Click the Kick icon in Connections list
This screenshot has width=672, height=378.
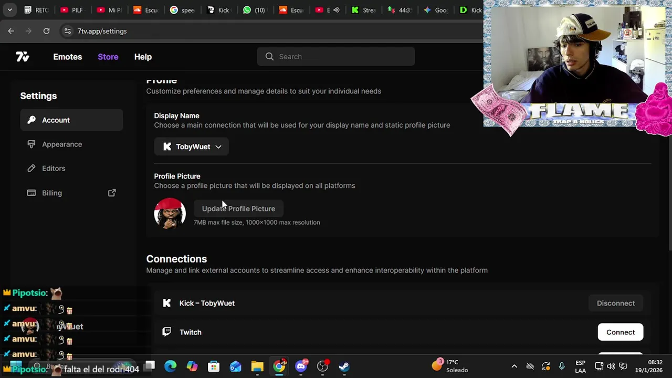pyautogui.click(x=167, y=303)
